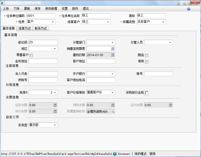The height and width of the screenshot is (157, 201).
Task: Click 下张 in the toolbar
Action: [16, 9]
